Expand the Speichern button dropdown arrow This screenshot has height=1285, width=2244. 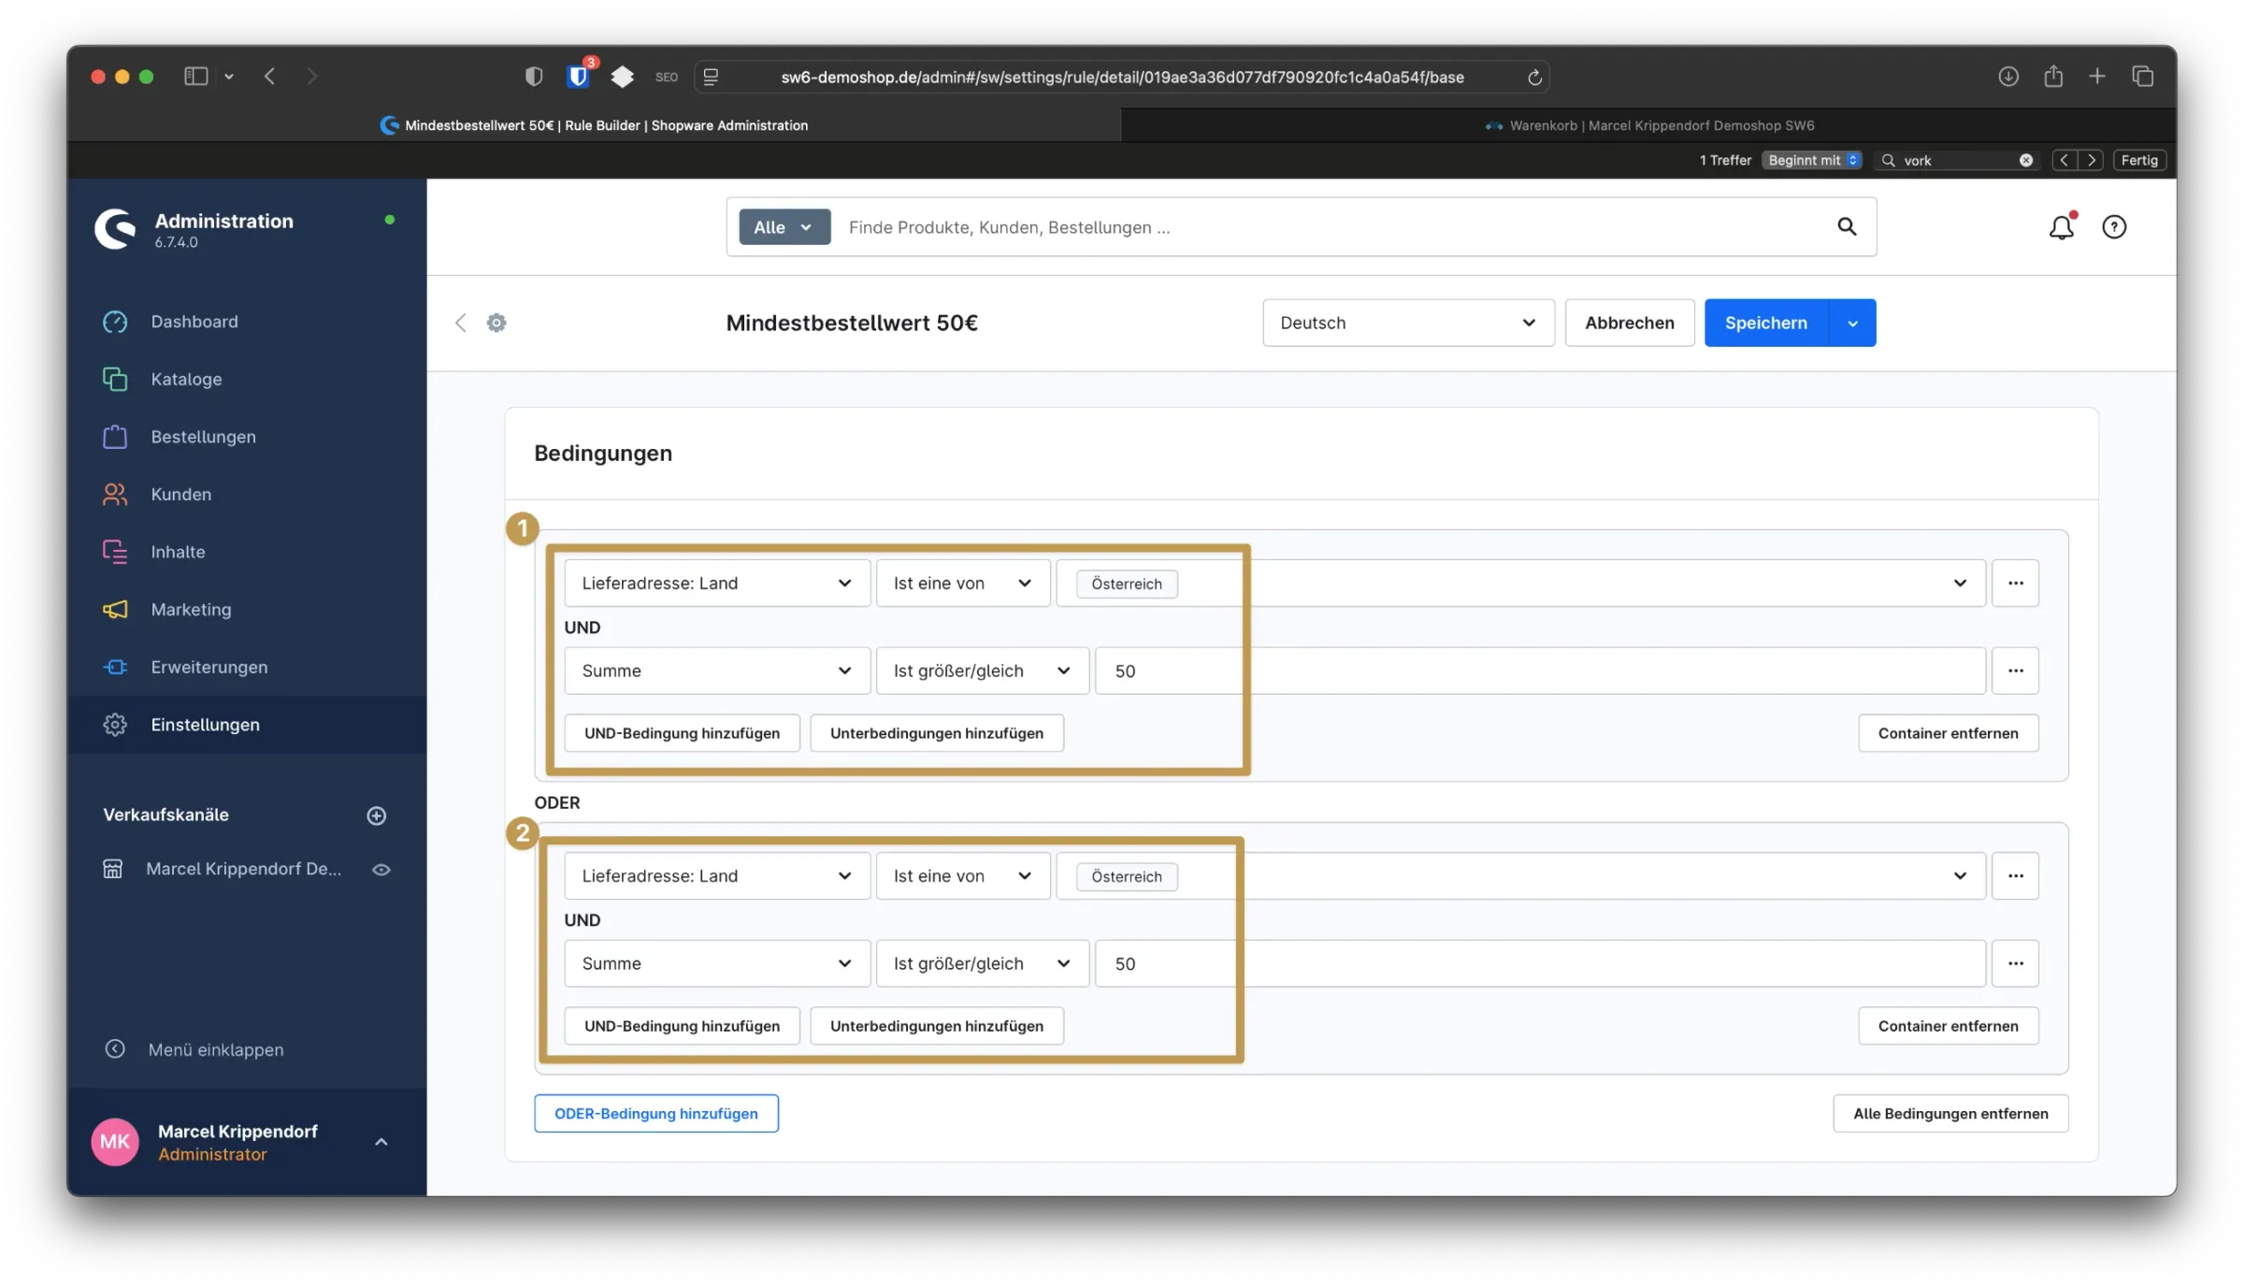coord(1852,323)
